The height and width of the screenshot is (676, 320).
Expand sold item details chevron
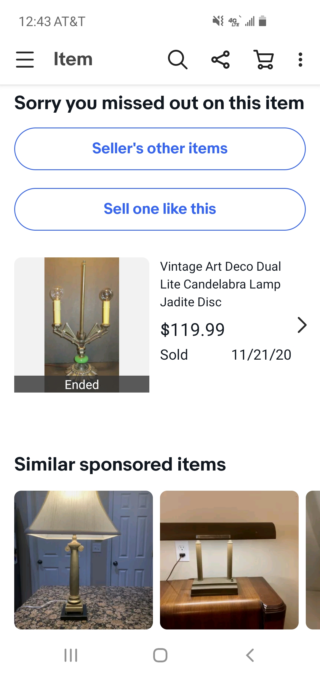302,325
